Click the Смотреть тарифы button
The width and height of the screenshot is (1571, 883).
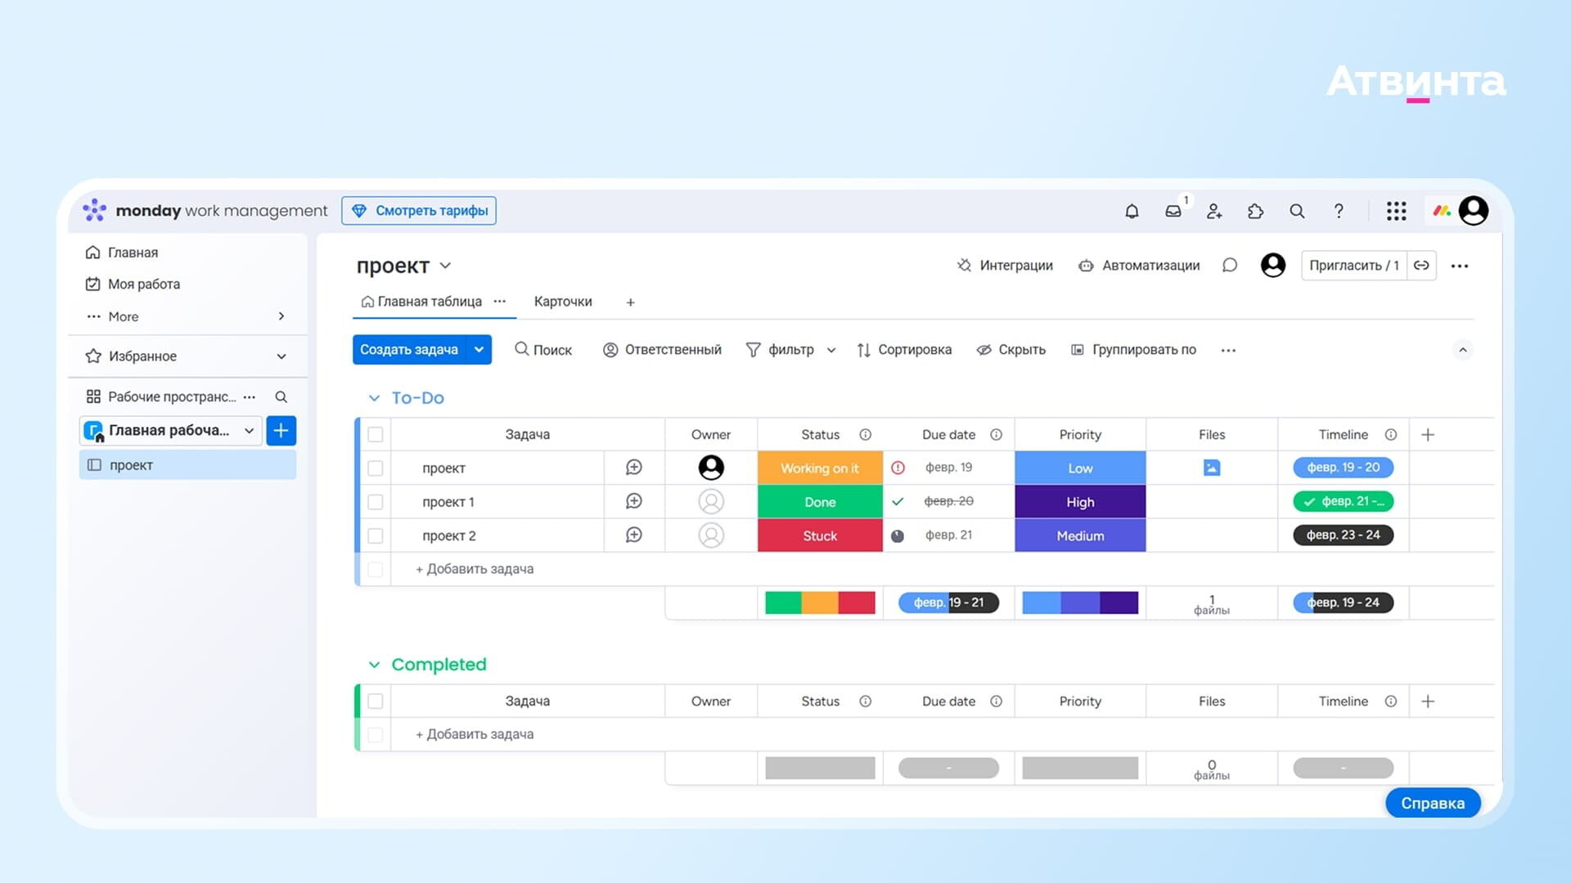[419, 211]
